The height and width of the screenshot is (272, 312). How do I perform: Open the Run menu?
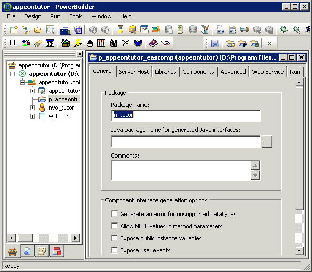pyautogui.click(x=55, y=16)
